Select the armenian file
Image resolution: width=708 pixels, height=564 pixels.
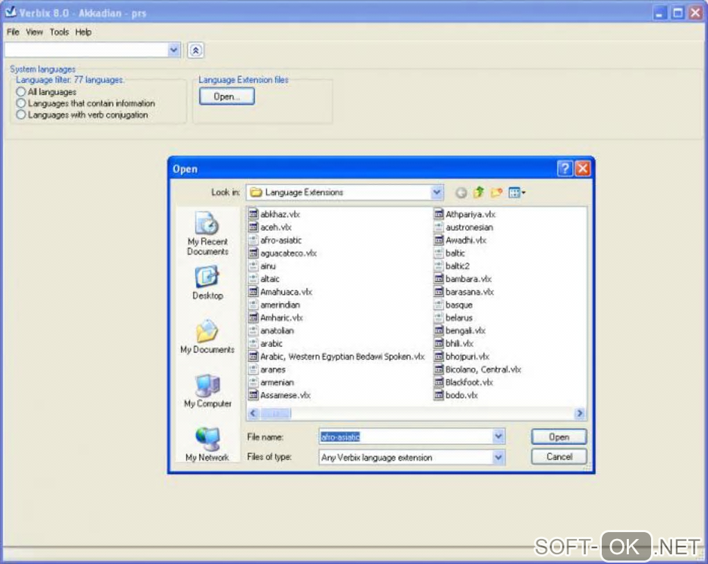(271, 382)
